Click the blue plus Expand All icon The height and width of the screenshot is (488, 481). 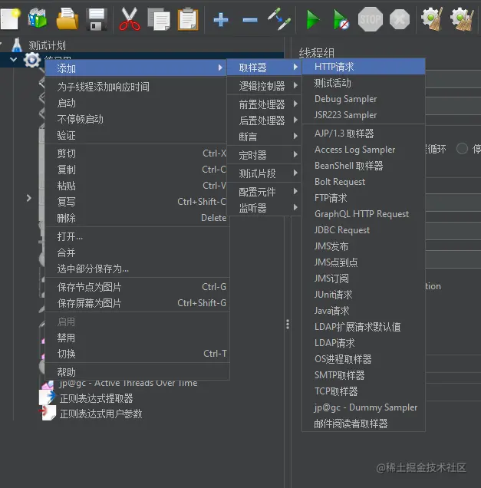tap(221, 20)
